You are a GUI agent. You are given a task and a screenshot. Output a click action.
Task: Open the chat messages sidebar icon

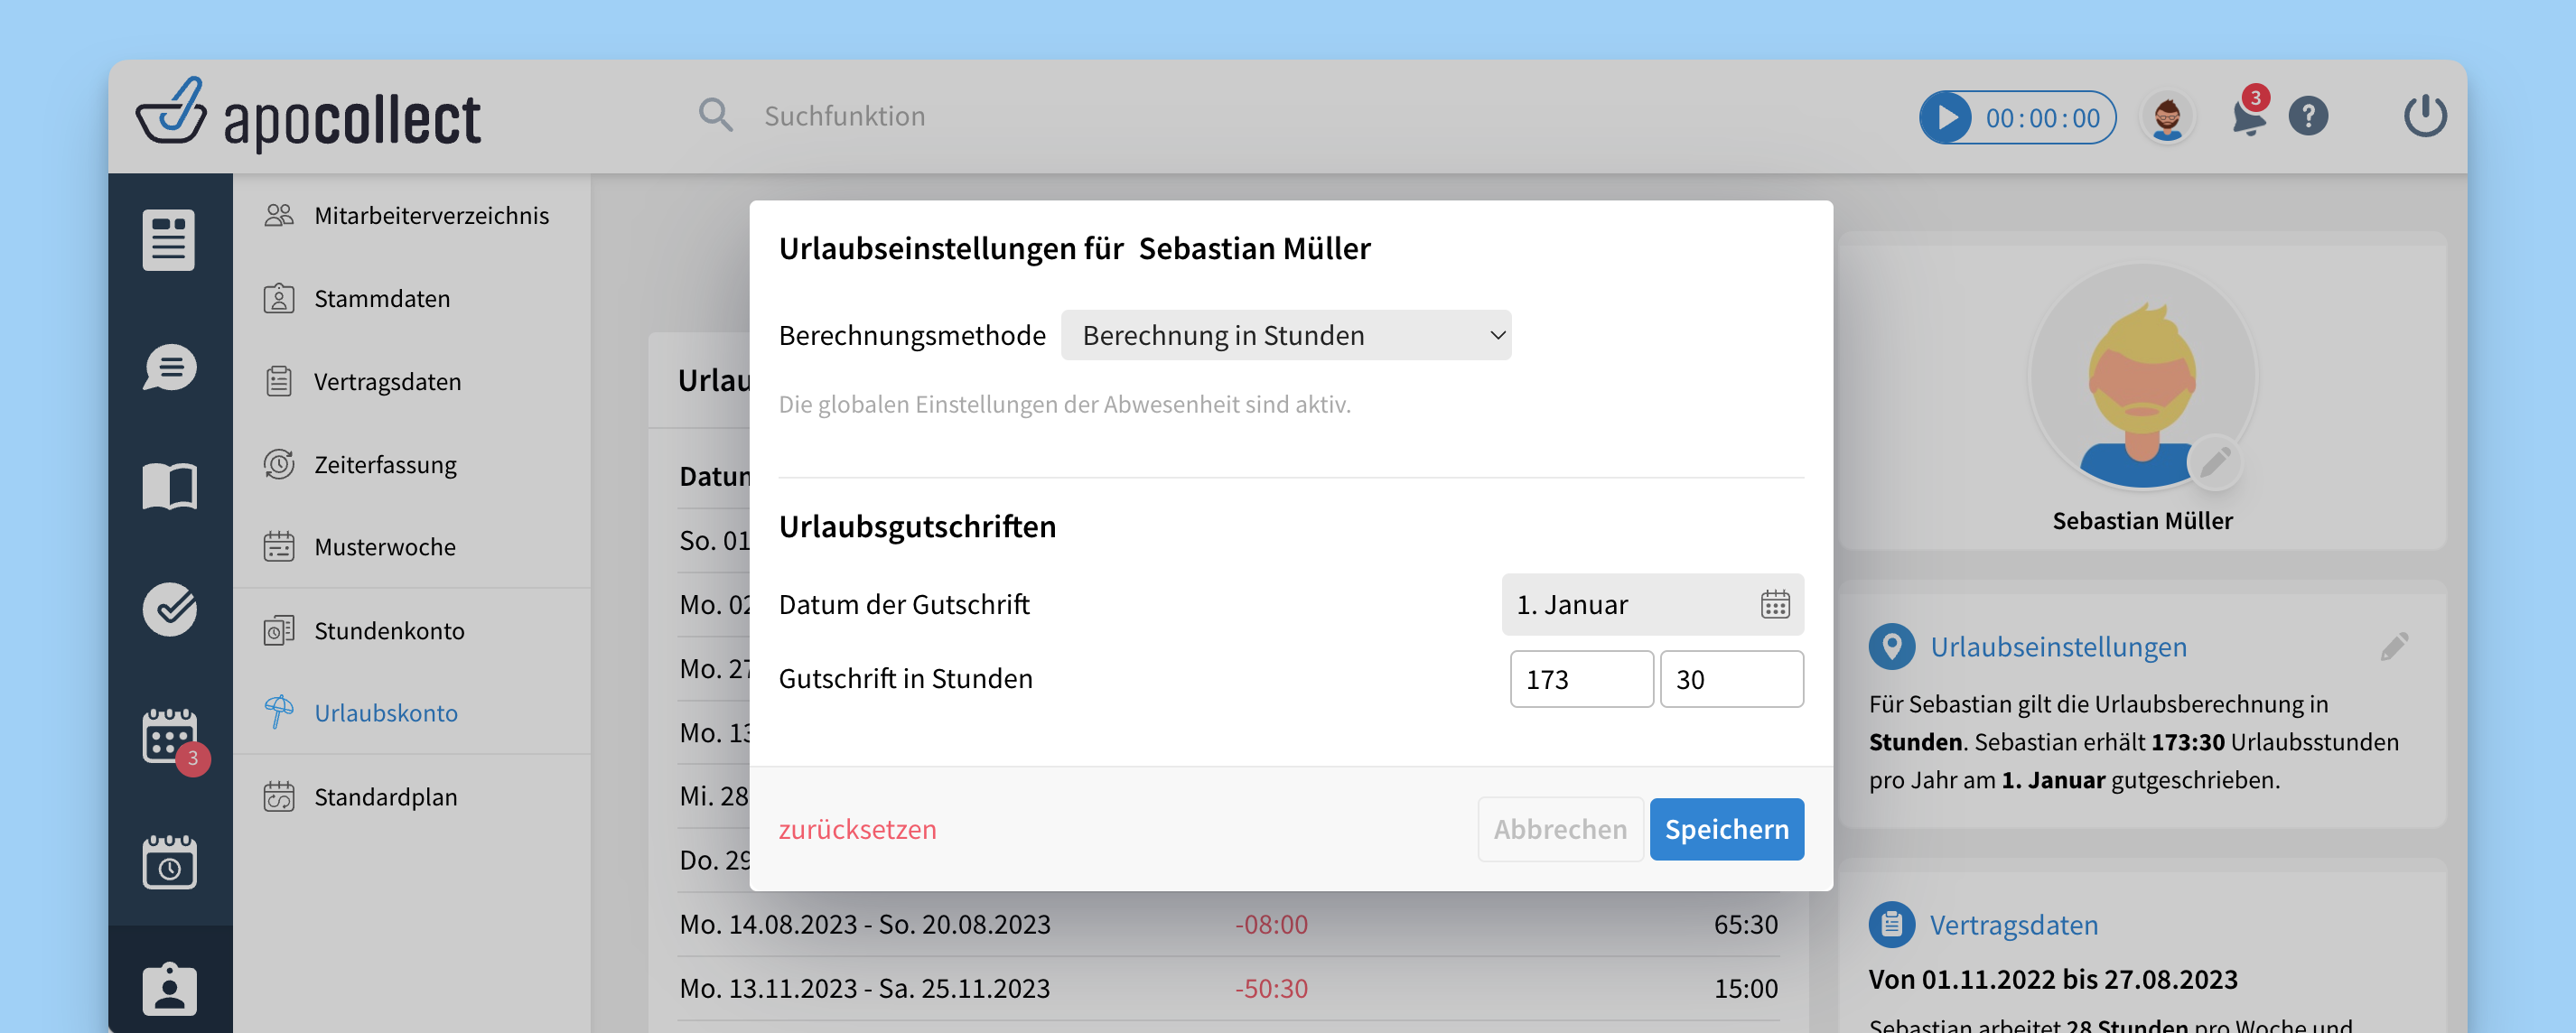point(169,367)
